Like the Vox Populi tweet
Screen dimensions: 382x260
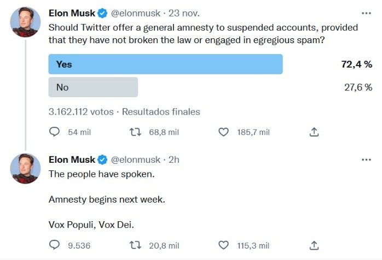[x=223, y=245]
